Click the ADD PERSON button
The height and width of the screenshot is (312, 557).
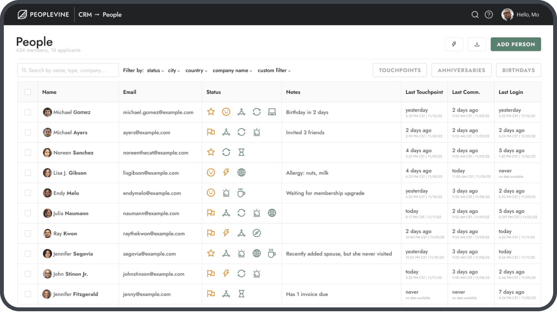point(516,44)
